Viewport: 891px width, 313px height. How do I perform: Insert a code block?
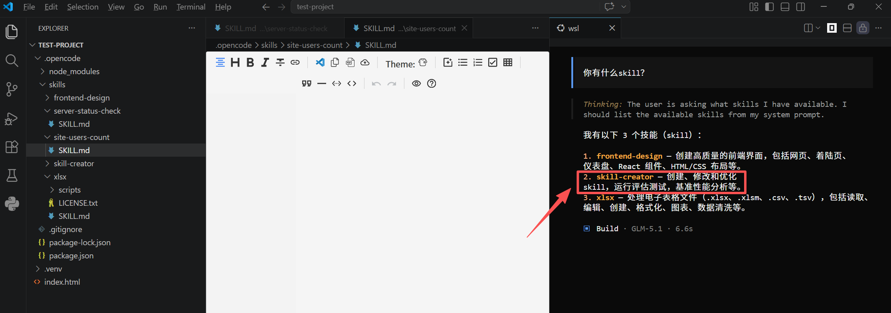point(352,83)
